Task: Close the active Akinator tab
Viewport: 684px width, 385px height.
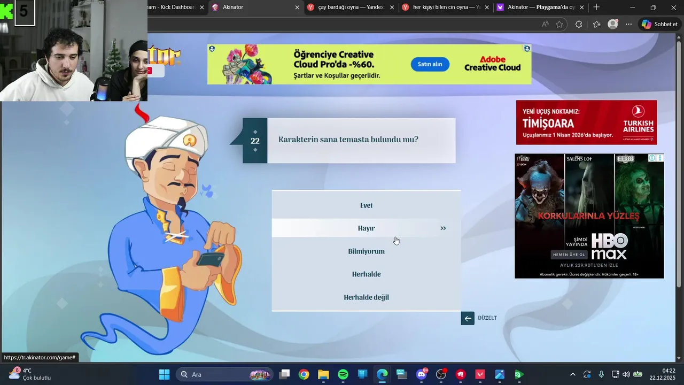Action: pyautogui.click(x=297, y=7)
